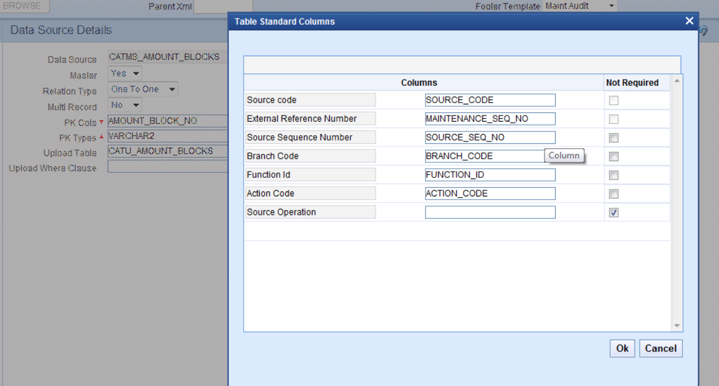This screenshot has height=386, width=719.
Task: Check Not Required for Branch Code
Action: coord(614,157)
